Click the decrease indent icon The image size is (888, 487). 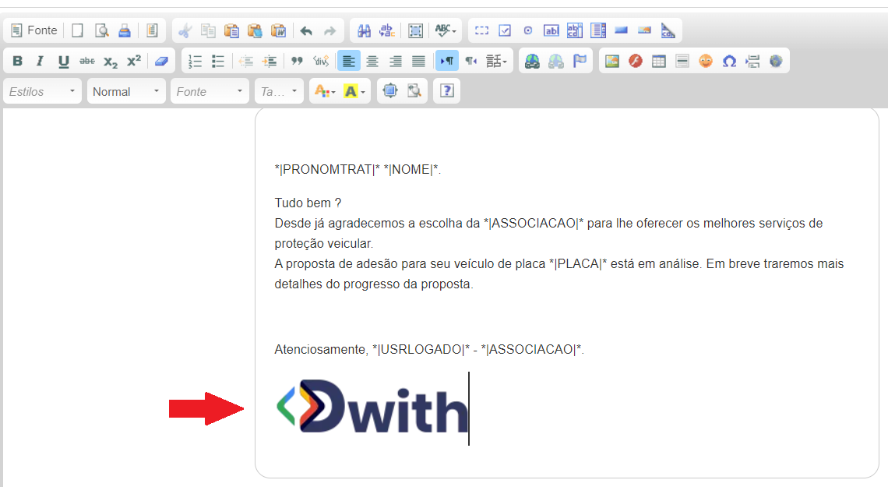pyautogui.click(x=246, y=61)
